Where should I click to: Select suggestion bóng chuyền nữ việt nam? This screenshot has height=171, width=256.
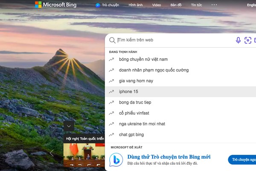pyautogui.click(x=180, y=59)
